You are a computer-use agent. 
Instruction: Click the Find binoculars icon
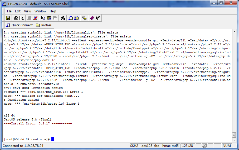[x=63, y=18]
